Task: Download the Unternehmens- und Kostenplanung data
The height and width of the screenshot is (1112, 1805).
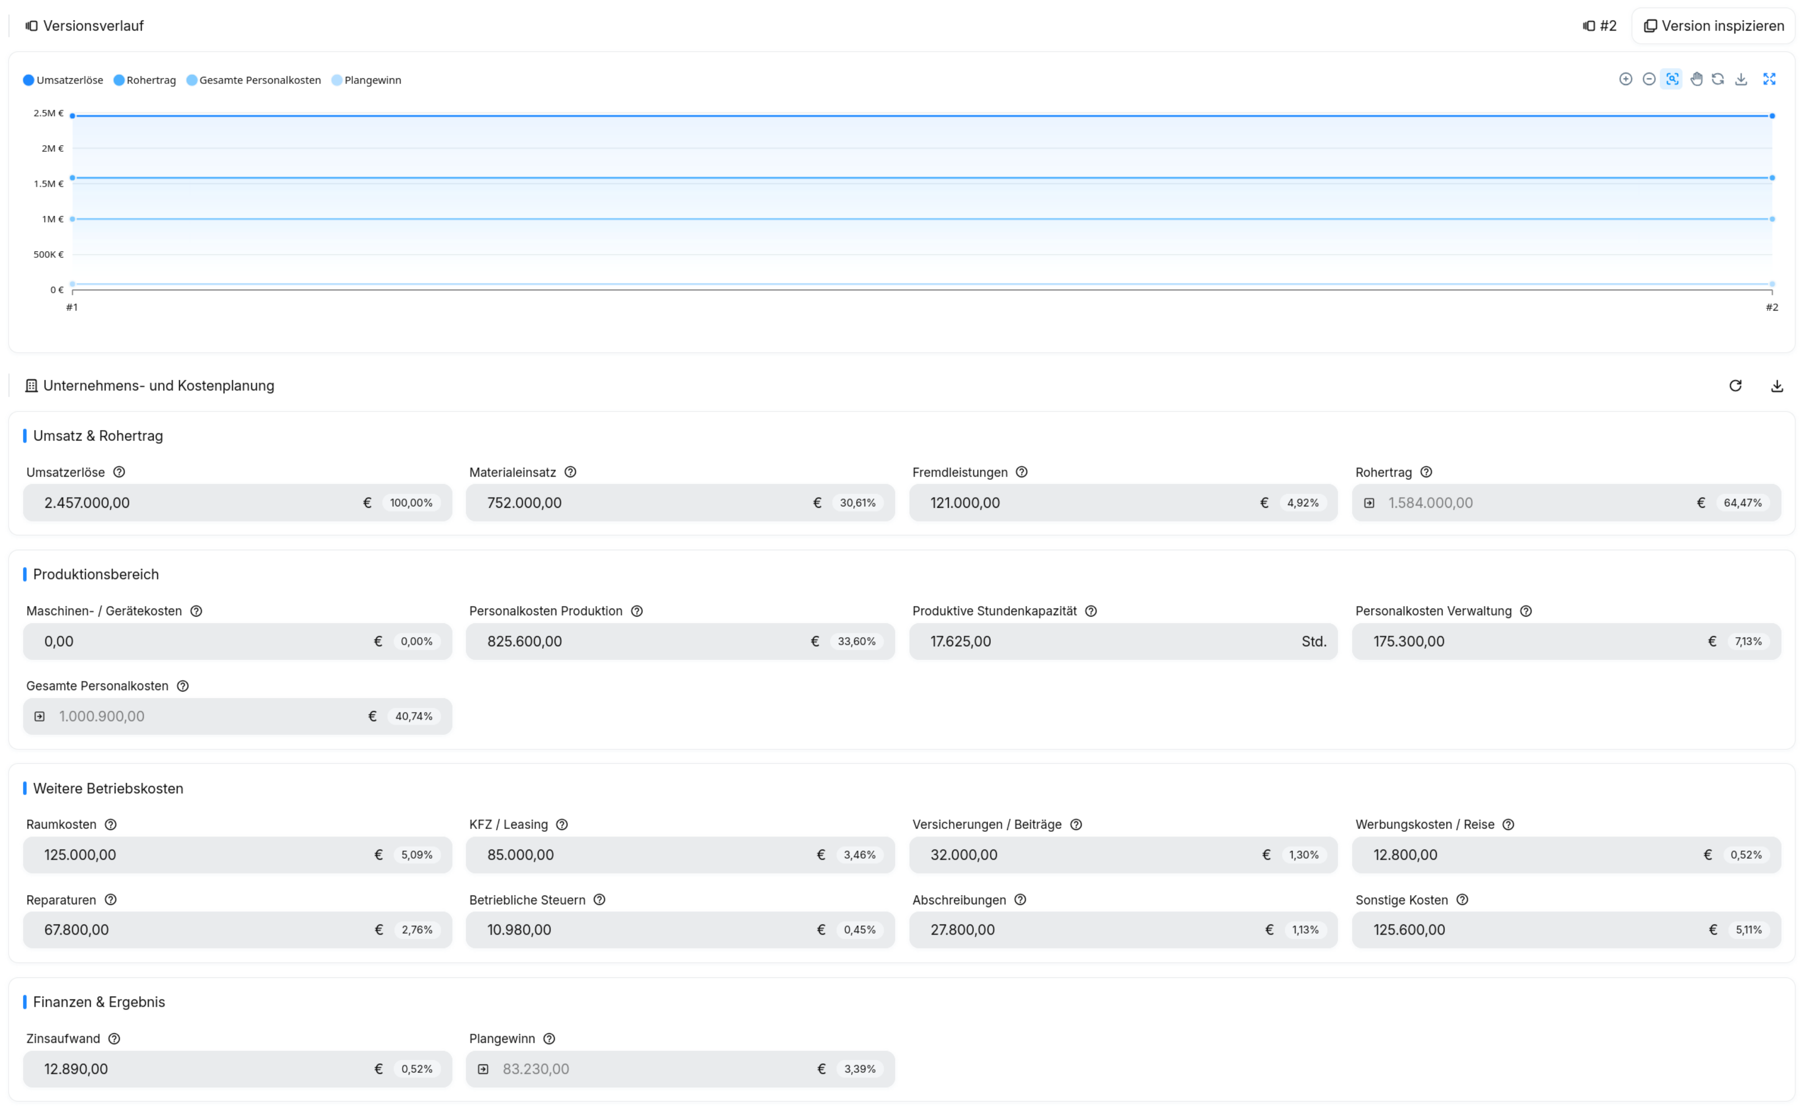Action: pos(1777,385)
